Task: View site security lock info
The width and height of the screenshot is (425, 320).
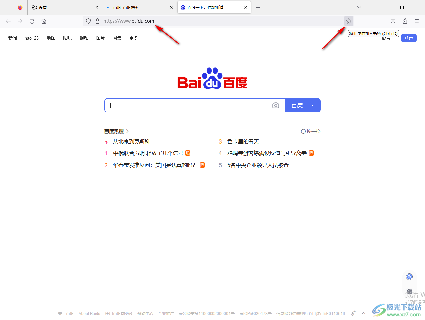Action: pos(97,21)
